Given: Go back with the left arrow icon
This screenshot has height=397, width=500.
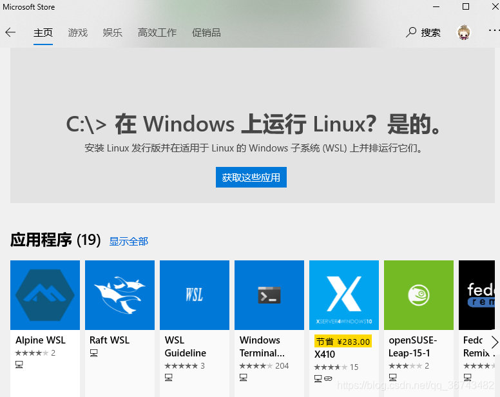Looking at the screenshot, I should point(10,32).
